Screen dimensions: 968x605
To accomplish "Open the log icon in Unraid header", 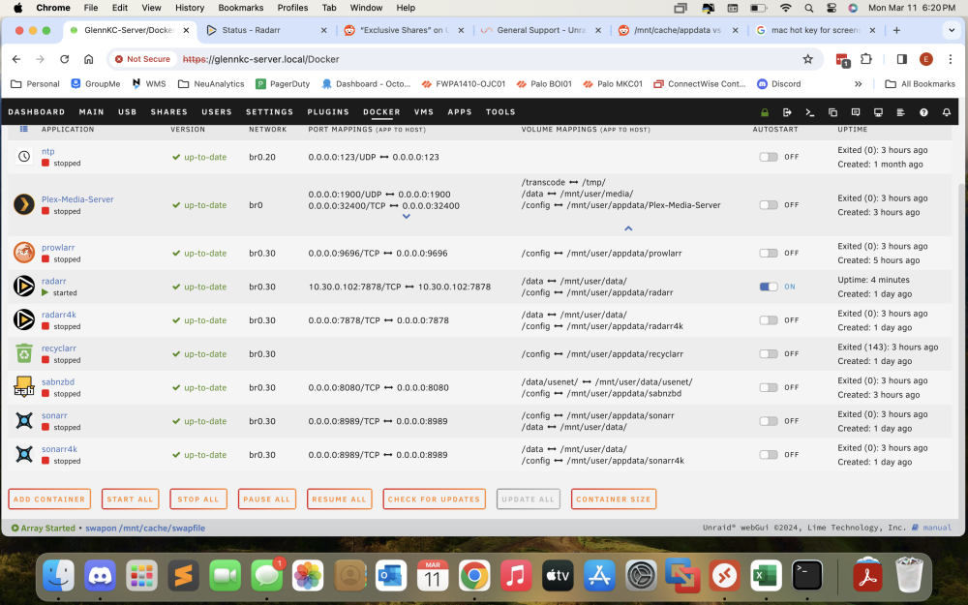I will (900, 112).
